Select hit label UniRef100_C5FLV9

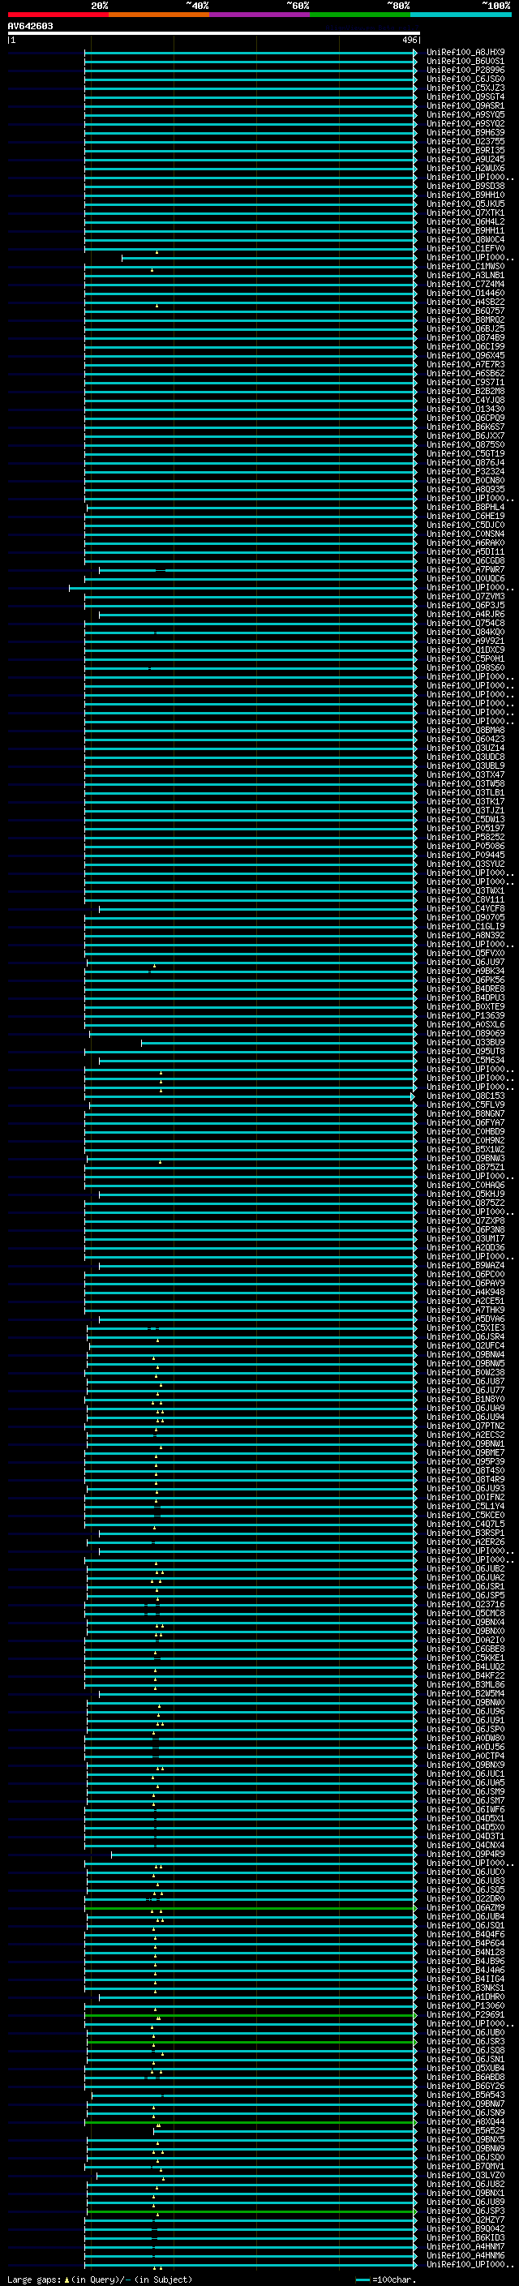[x=465, y=1104]
